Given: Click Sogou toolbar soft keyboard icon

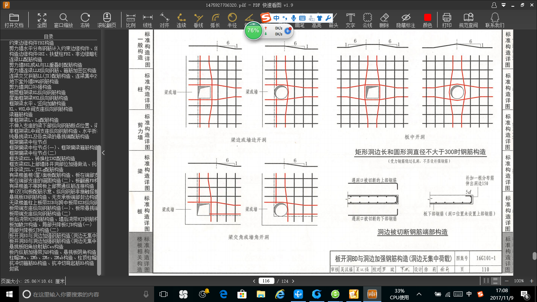Looking at the screenshot, I should (x=302, y=18).
